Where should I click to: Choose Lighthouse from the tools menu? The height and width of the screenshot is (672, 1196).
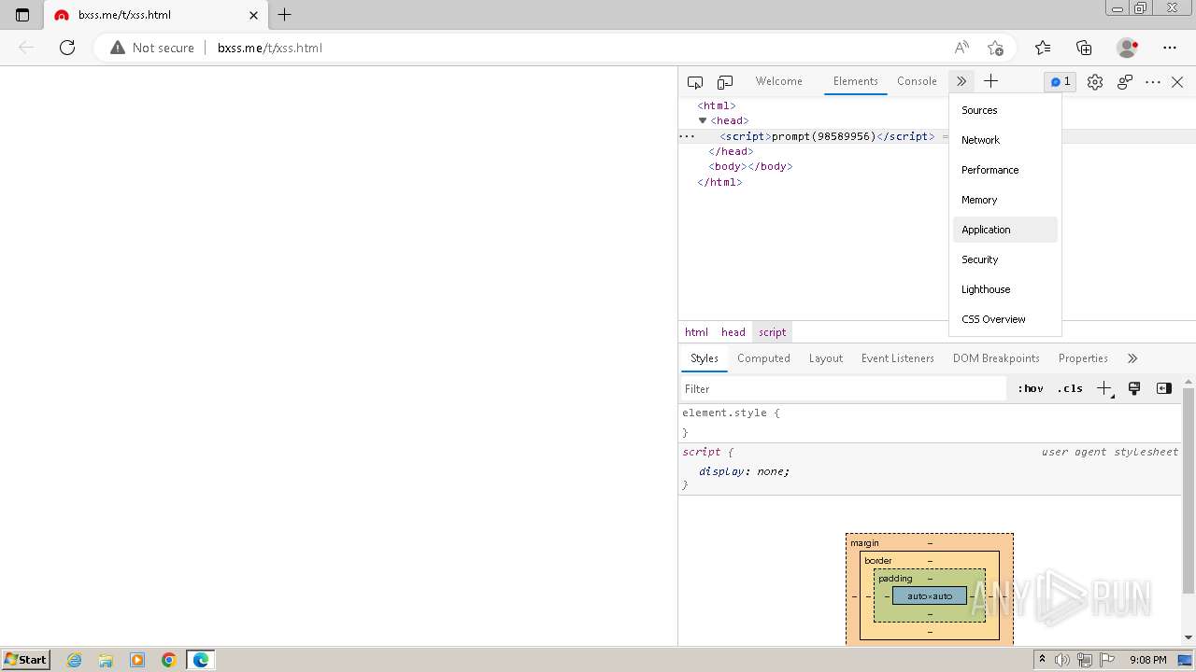(1005, 289)
